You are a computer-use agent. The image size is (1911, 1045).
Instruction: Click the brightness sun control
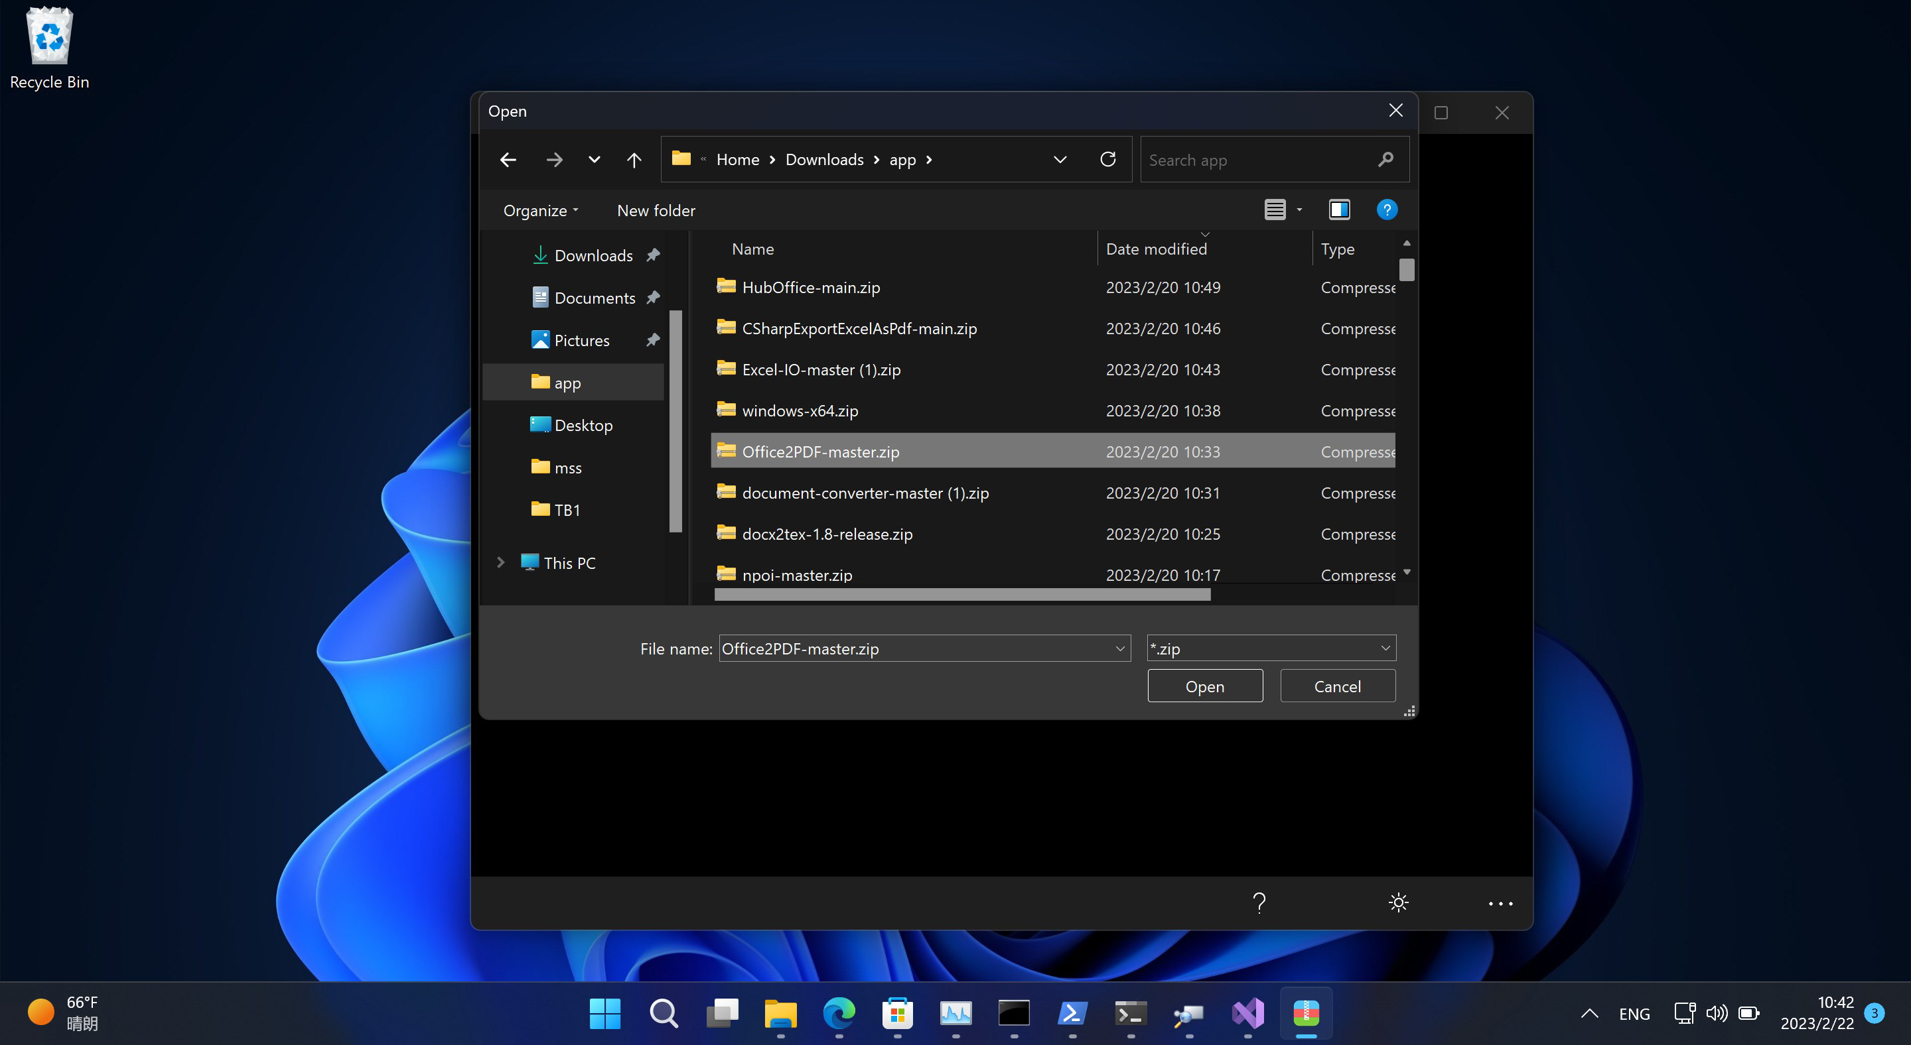(x=1397, y=902)
